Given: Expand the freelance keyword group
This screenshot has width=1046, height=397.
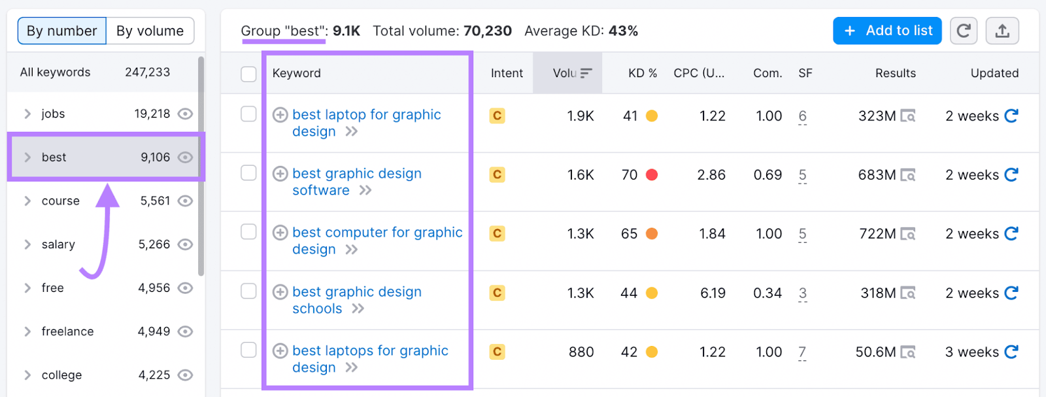Looking at the screenshot, I should 27,331.
